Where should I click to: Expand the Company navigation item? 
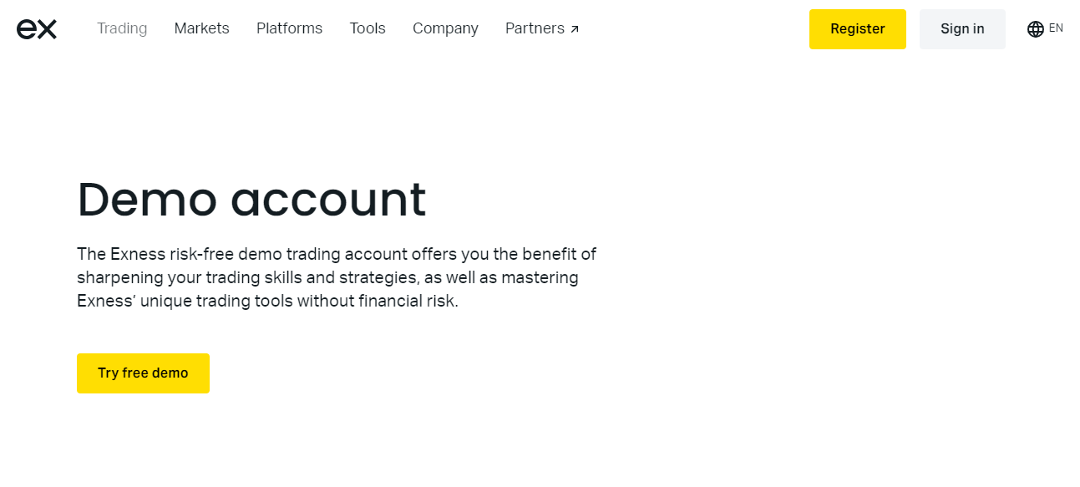(x=445, y=28)
